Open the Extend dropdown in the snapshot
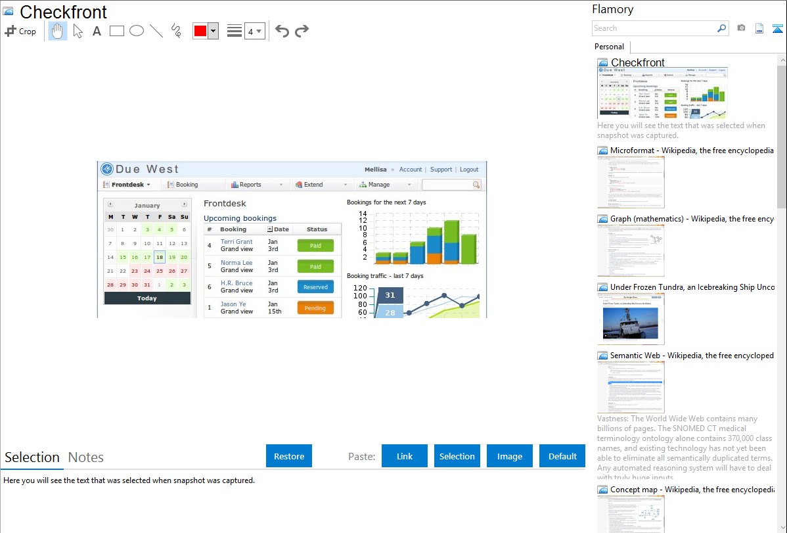The width and height of the screenshot is (787, 533). [321, 185]
